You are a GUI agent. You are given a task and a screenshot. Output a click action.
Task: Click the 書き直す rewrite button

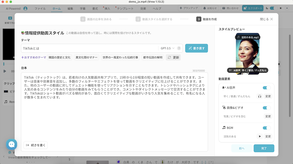[197, 48]
